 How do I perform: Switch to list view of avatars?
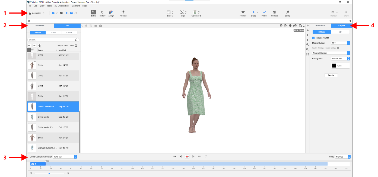click(29, 50)
